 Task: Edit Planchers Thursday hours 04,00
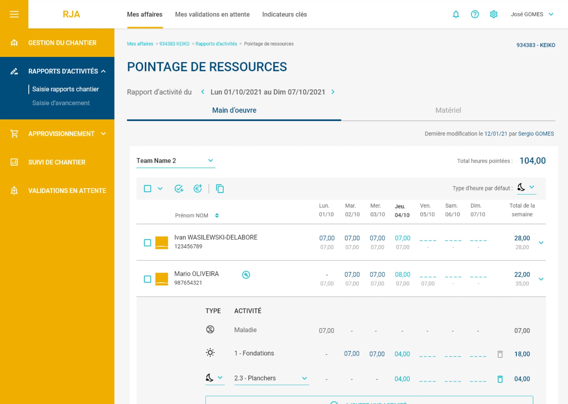(402, 379)
